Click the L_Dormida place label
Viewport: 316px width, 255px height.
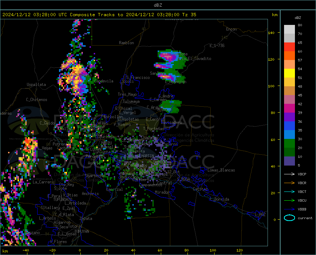[x=219, y=199]
